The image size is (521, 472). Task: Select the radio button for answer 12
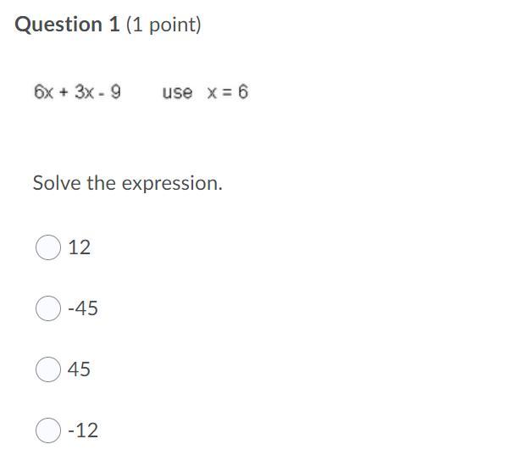(x=48, y=247)
